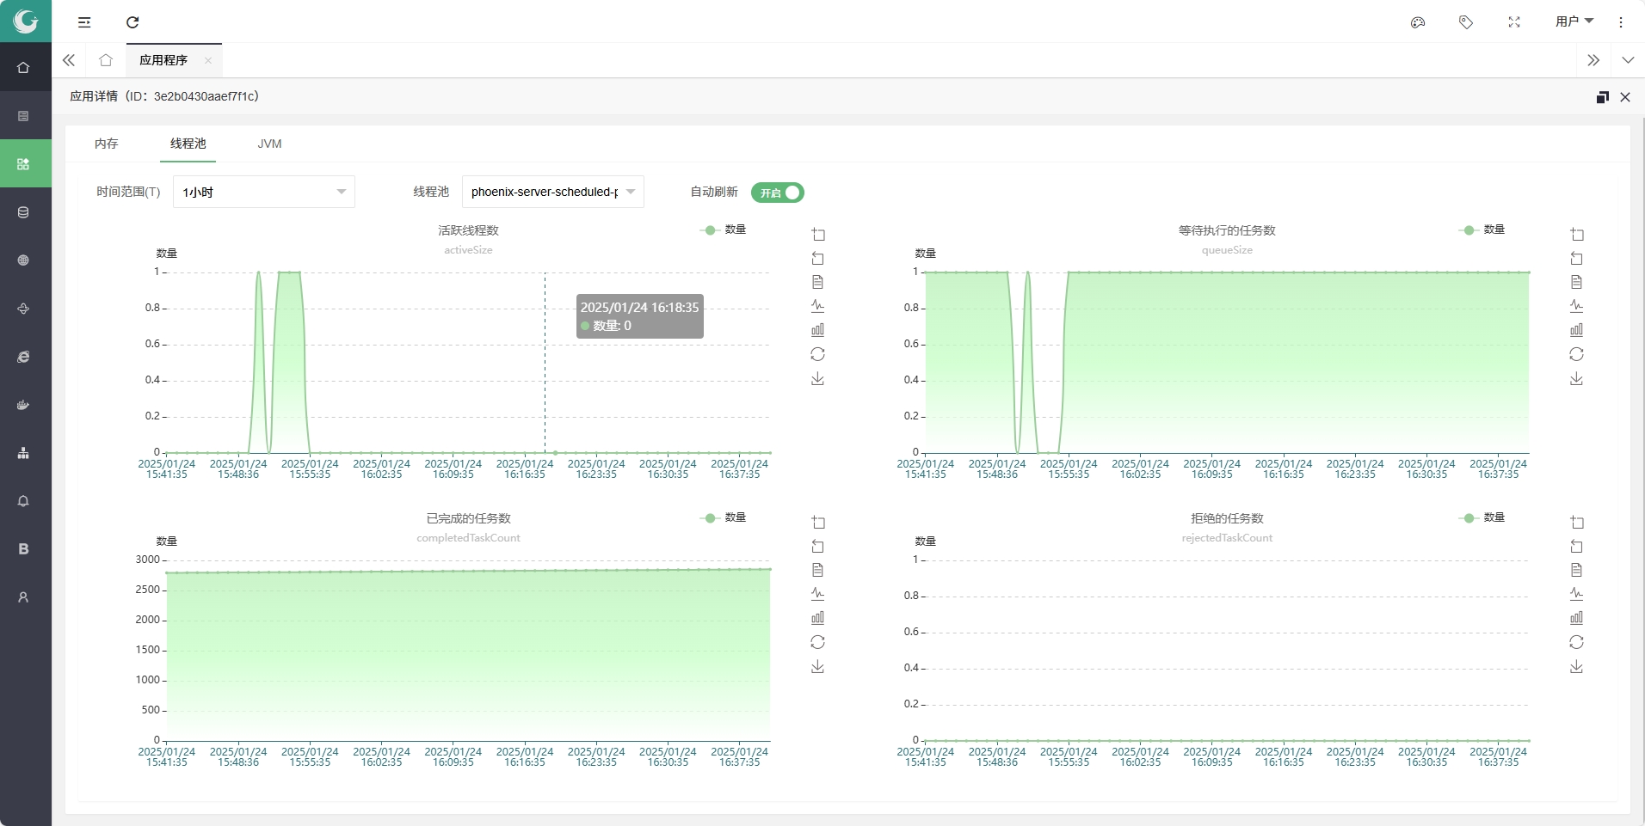Click the tag icon in top bar
The image size is (1645, 826).
(x=1466, y=22)
